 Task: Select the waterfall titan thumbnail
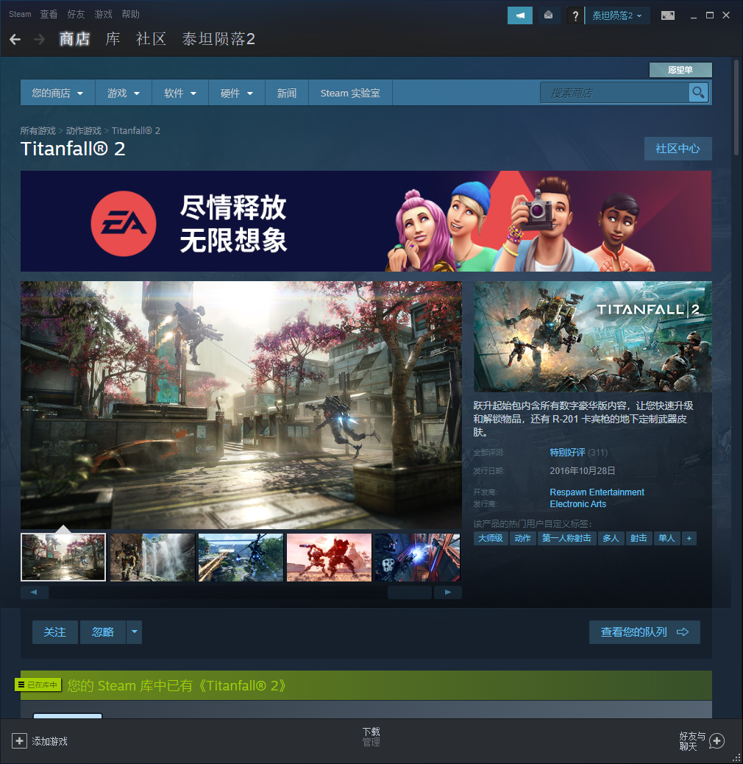pyautogui.click(x=152, y=557)
